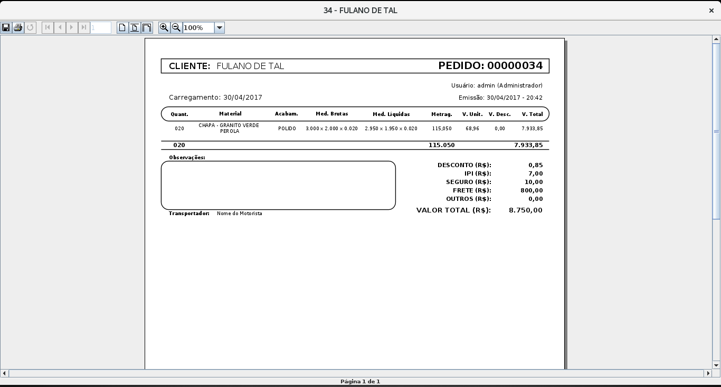This screenshot has width=721, height=387.
Task: Click the 'V. Desc.' column header
Action: [499, 114]
